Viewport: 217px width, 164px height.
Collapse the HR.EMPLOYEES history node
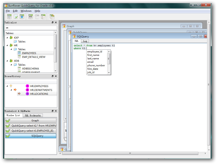(7, 86)
